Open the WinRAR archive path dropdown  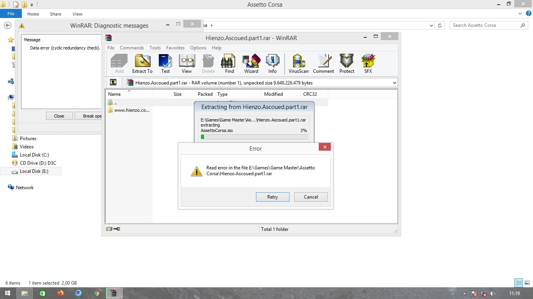coord(394,83)
